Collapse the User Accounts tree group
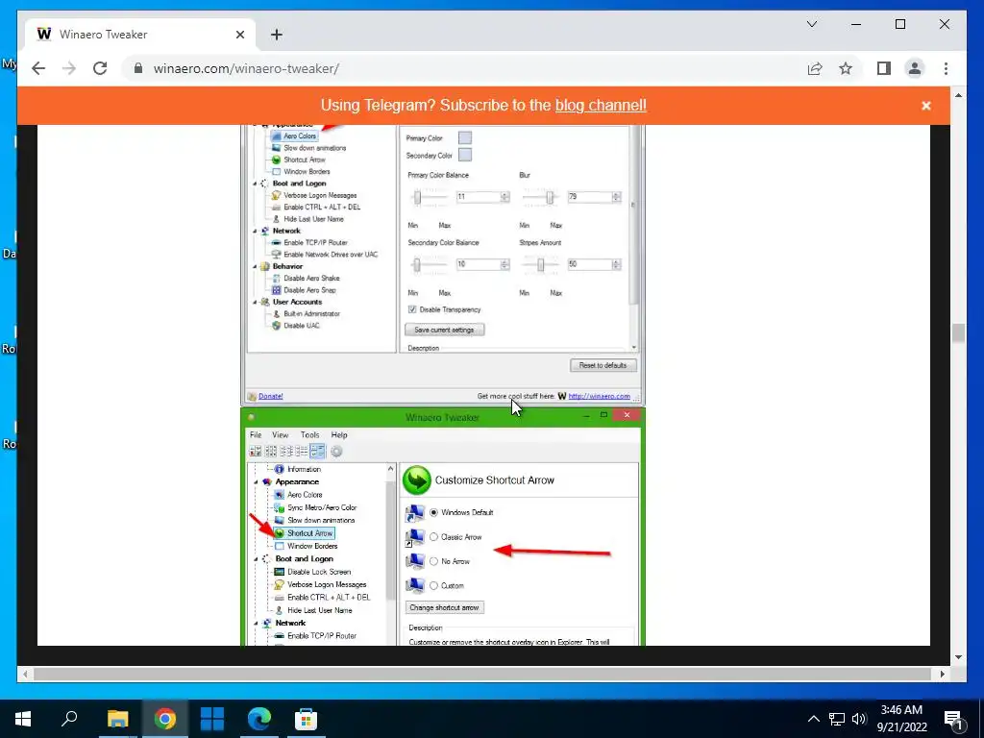 pyautogui.click(x=255, y=302)
